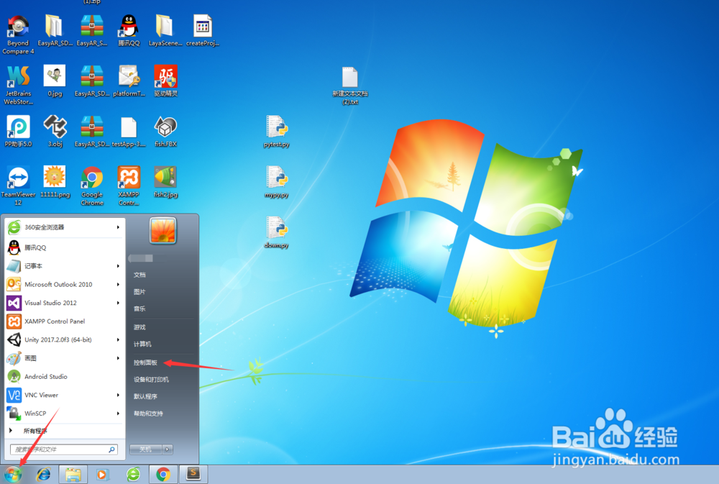Open Beyond Compare 4 desktop shortcut
This screenshot has height=484, width=719.
[x=19, y=35]
